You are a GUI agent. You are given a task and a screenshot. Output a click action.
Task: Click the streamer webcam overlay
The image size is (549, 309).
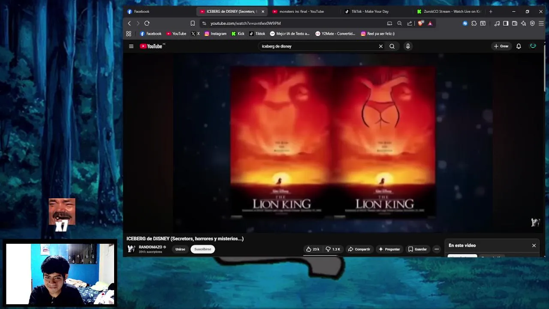(x=60, y=274)
